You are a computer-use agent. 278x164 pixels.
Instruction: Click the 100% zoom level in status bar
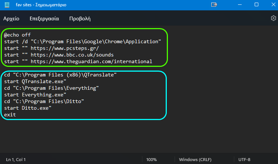pyautogui.click(x=151, y=160)
